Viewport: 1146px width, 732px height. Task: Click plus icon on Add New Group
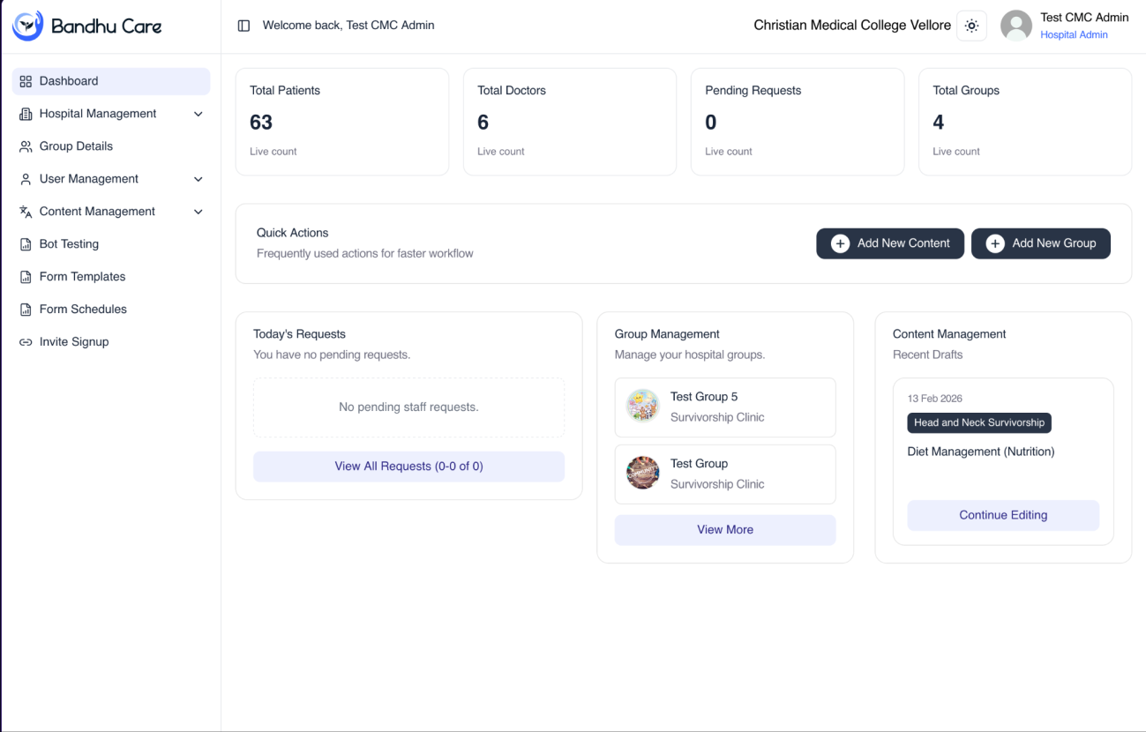(995, 243)
